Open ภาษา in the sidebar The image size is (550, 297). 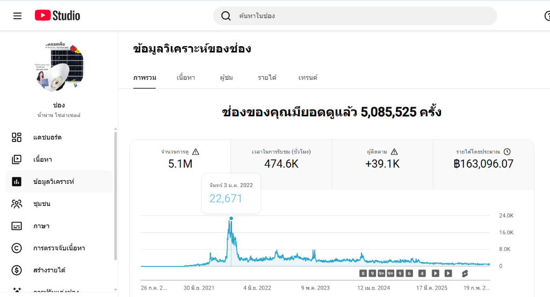tap(59, 226)
